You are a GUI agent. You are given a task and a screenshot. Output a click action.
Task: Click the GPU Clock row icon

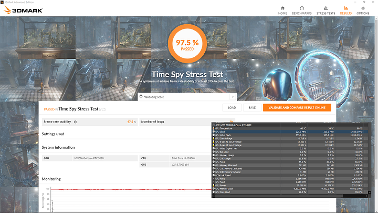(214, 131)
